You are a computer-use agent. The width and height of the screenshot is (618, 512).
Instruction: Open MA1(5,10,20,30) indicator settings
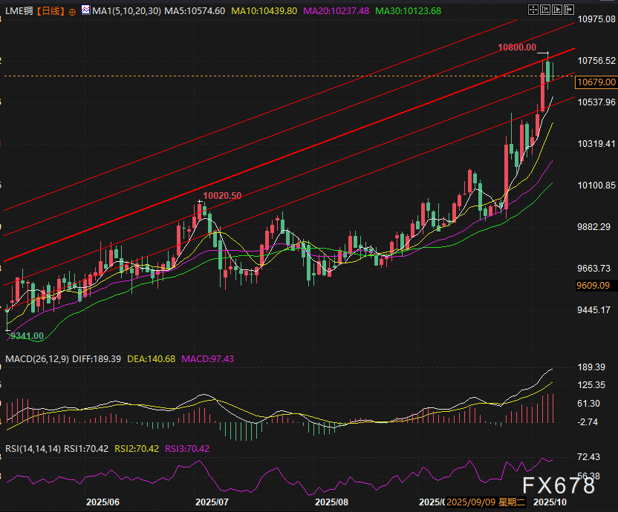pyautogui.click(x=128, y=12)
